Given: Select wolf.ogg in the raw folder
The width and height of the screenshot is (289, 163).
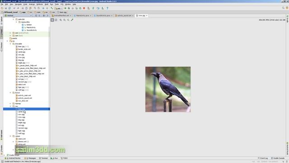Looking at the screenshot, I should (x=21, y=134).
